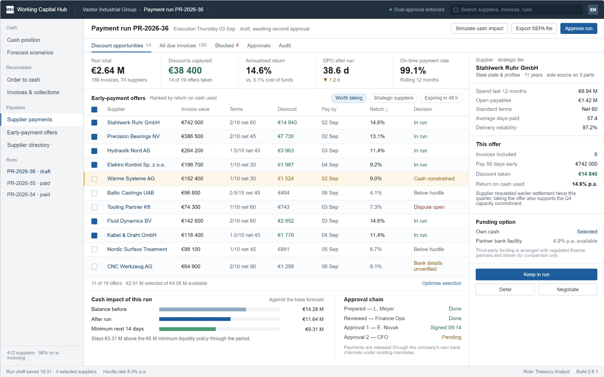Check the Baltic Castings UAB offer box

(94, 193)
